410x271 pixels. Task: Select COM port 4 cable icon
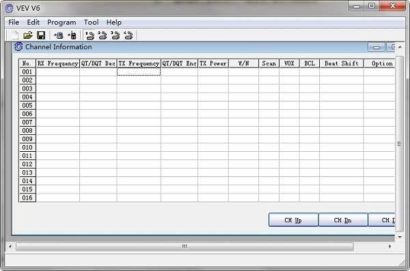click(128, 35)
